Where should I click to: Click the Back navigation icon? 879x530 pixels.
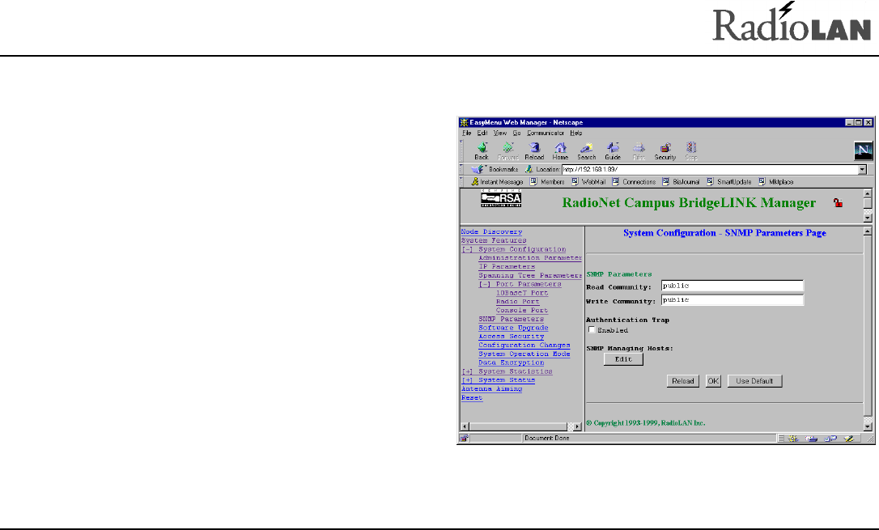pyautogui.click(x=482, y=151)
